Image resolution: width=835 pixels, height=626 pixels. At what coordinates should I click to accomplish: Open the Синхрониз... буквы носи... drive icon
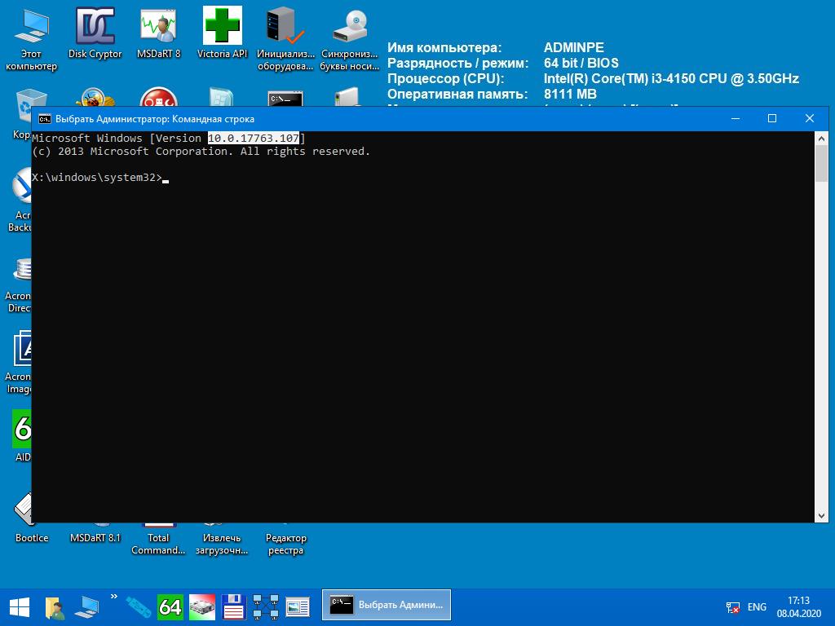(x=350, y=27)
